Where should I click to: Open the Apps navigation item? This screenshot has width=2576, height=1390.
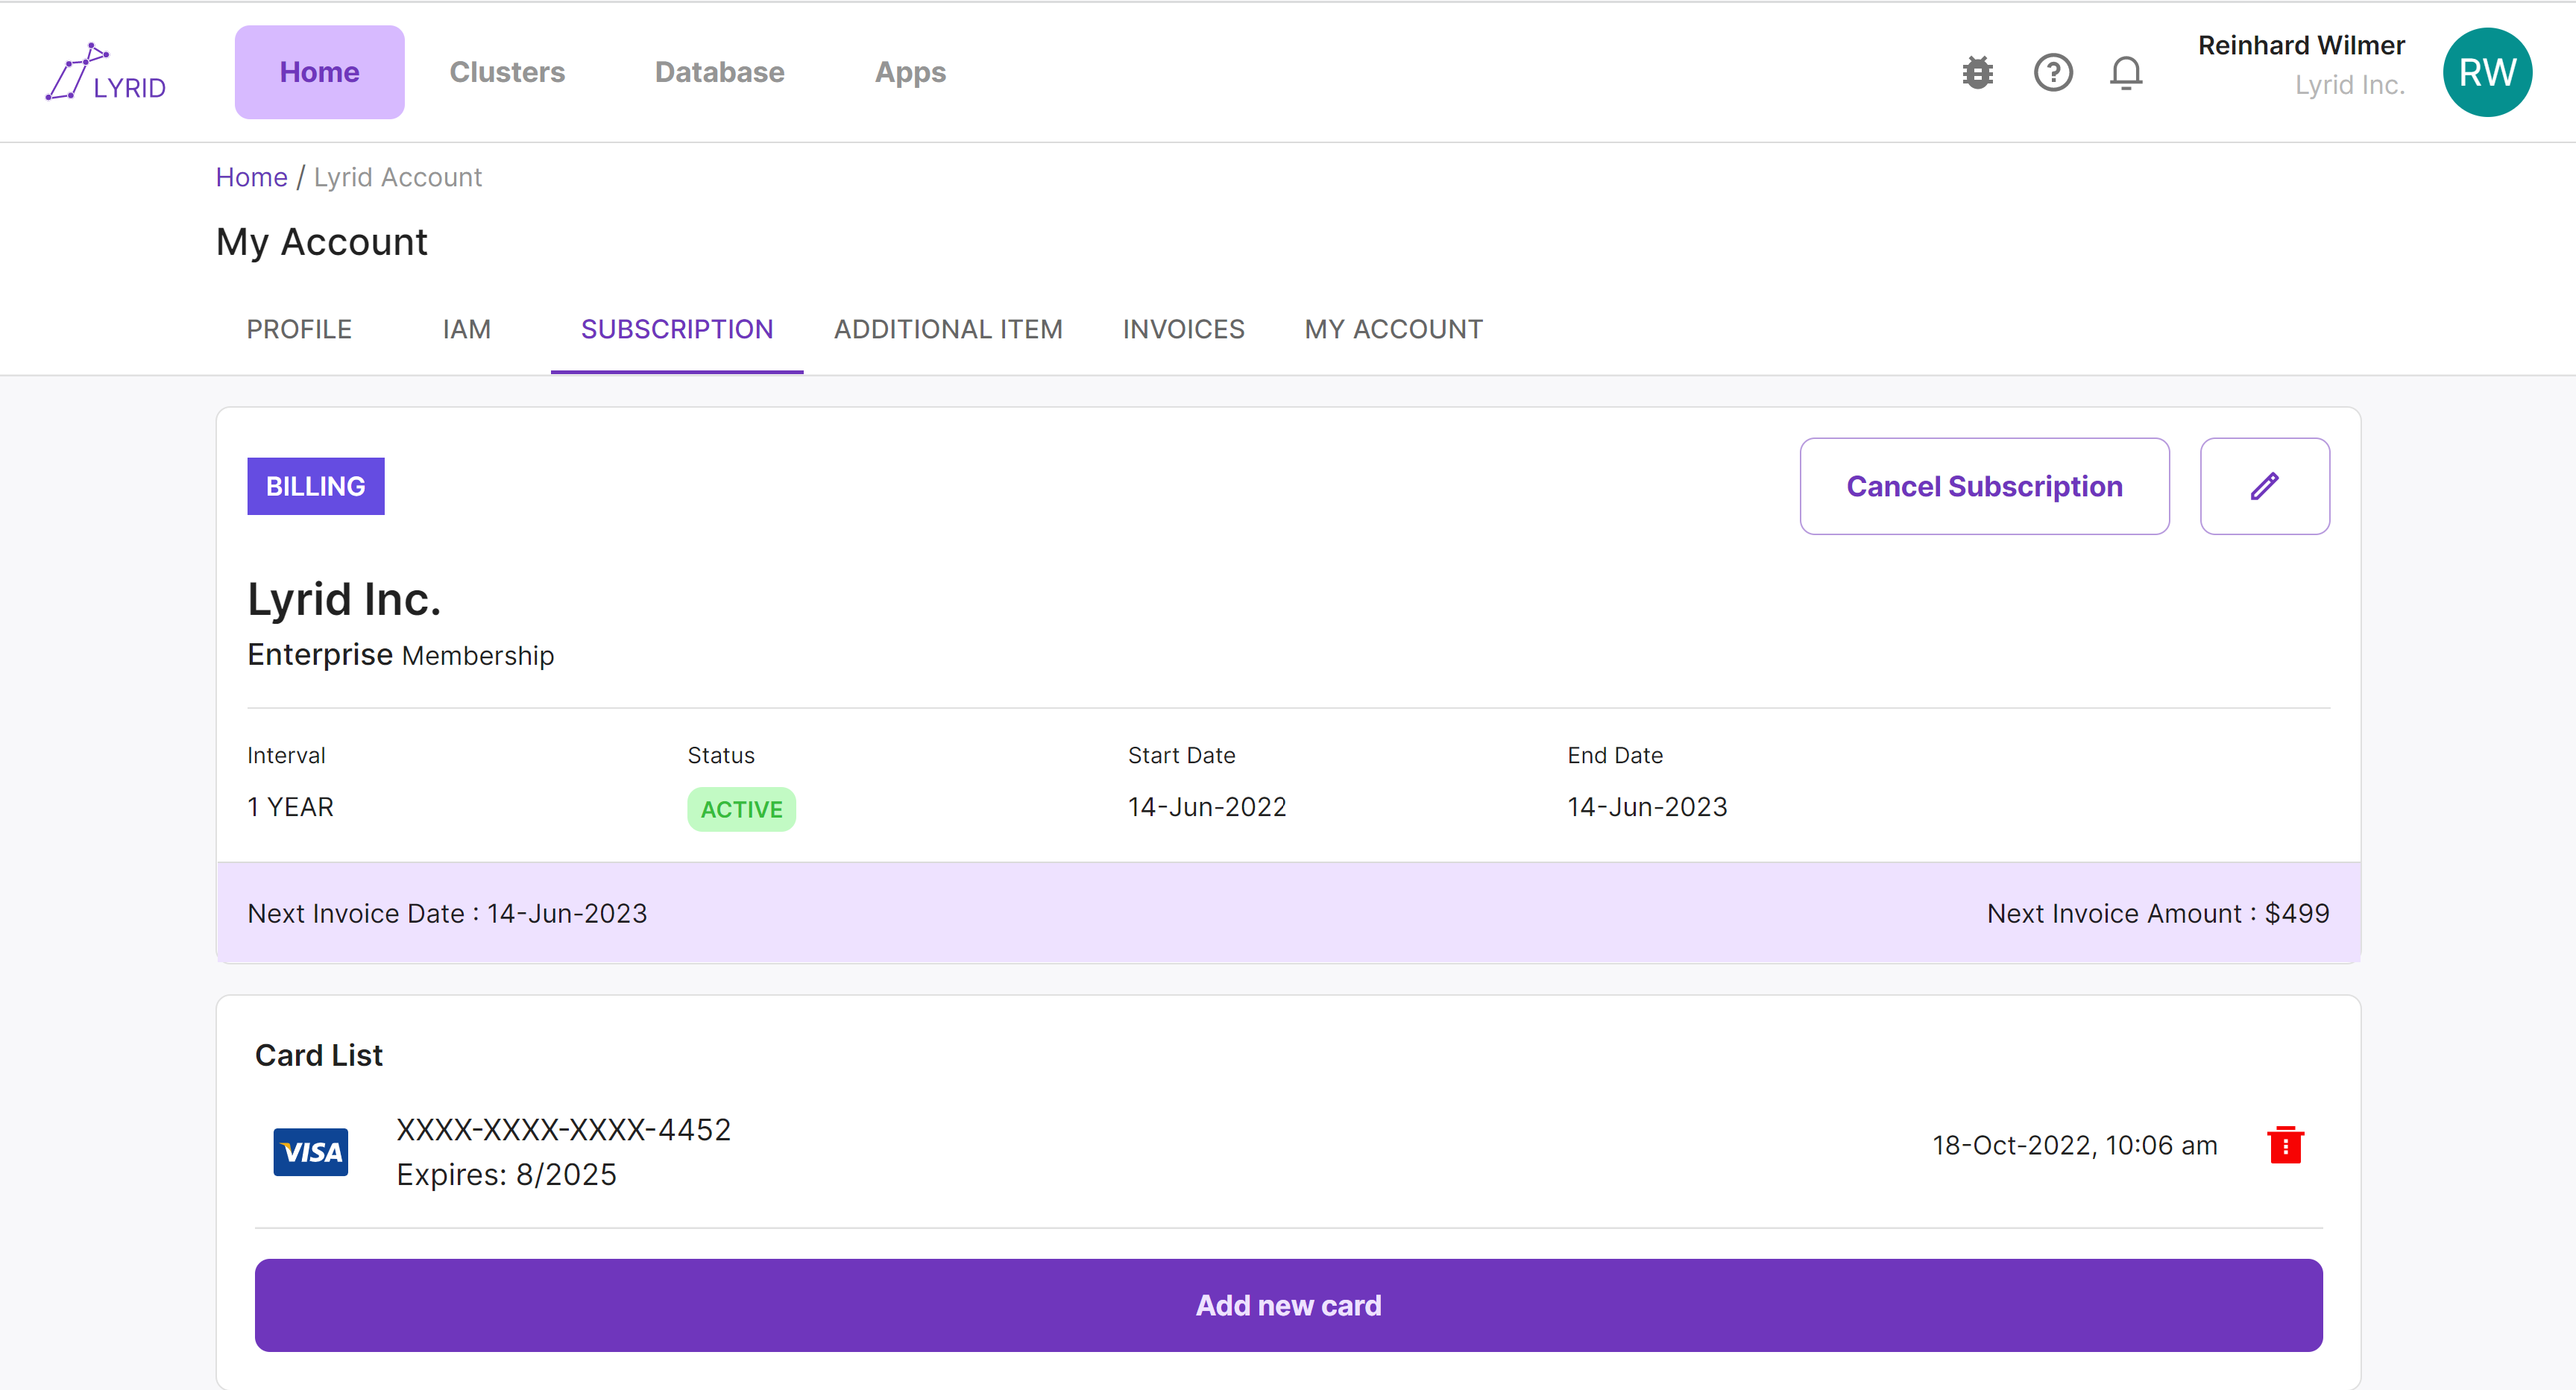[910, 72]
